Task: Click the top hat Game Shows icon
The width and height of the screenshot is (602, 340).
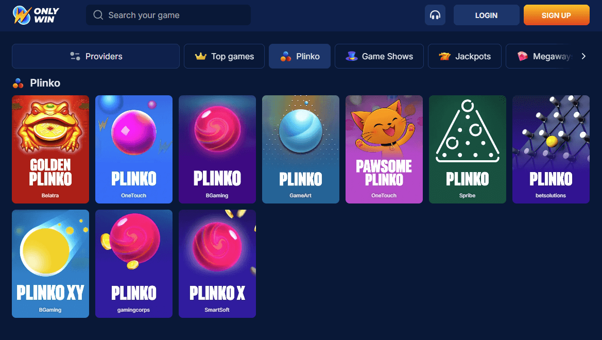Action: pyautogui.click(x=351, y=56)
